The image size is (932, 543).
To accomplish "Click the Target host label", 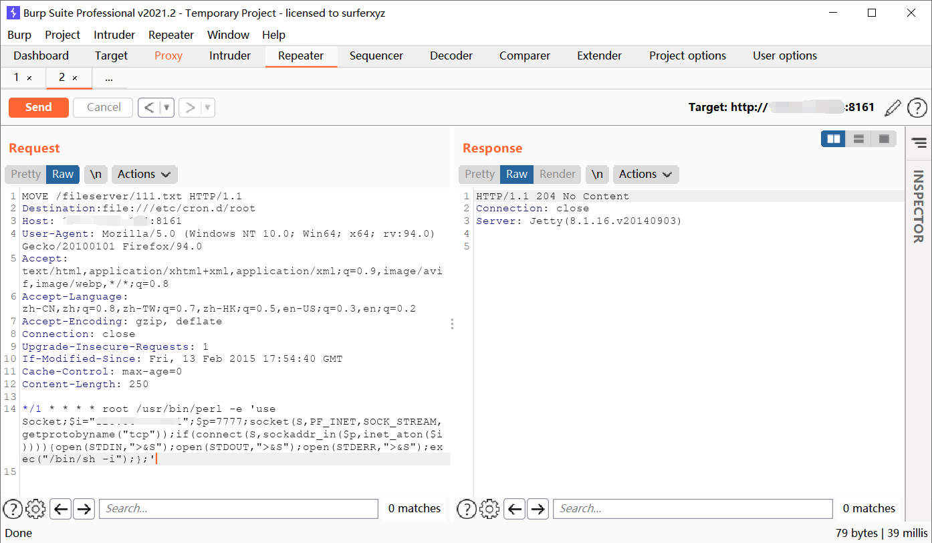I will (782, 108).
